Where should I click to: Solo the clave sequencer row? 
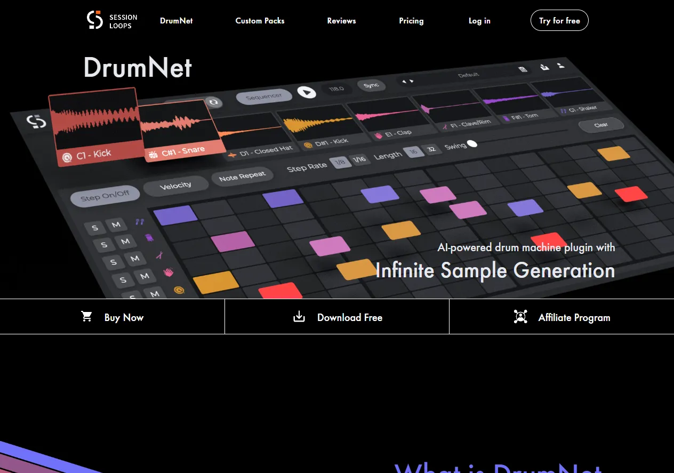pos(113,262)
